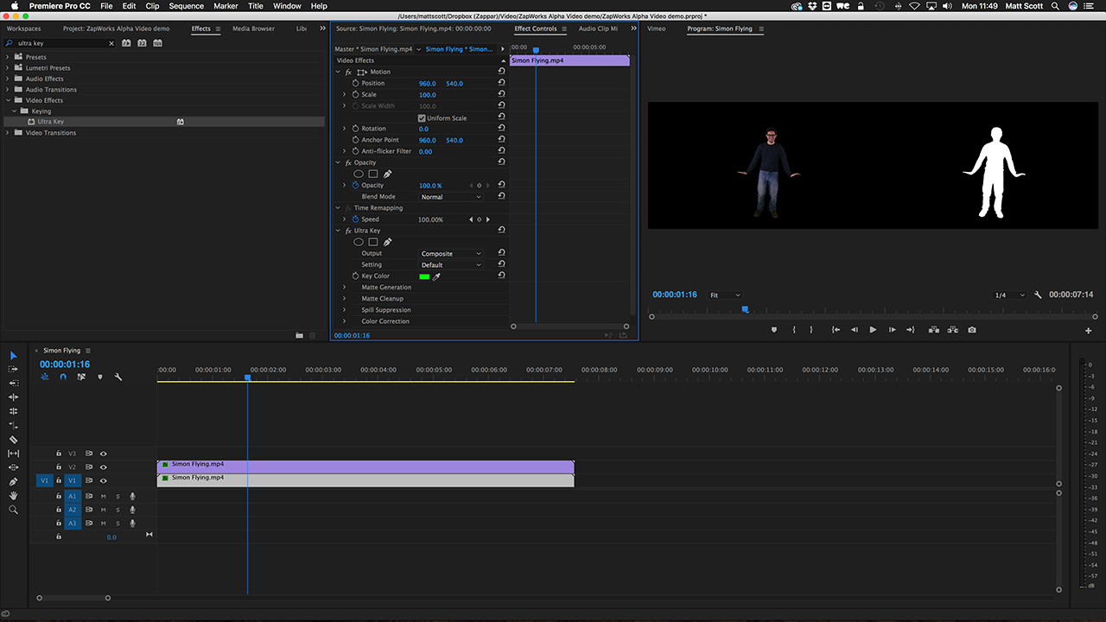
Task: Select the Razor tool in the toolbar
Action: 13,439
